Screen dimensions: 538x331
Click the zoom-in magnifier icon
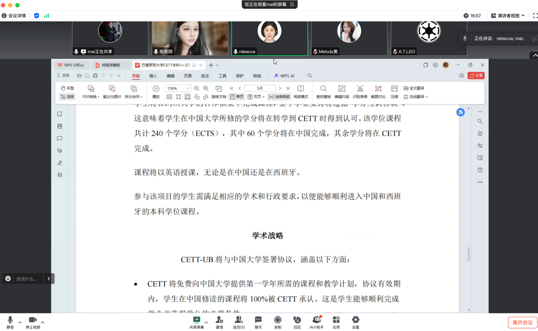pyautogui.click(x=206, y=88)
